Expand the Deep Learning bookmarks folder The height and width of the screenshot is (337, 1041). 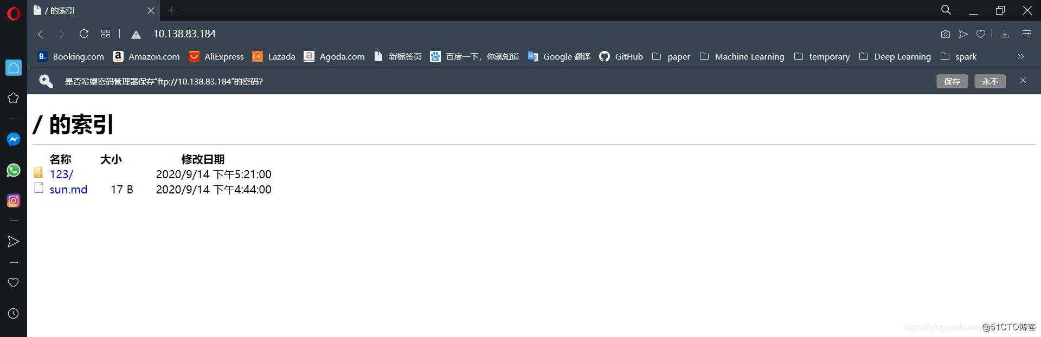(895, 56)
